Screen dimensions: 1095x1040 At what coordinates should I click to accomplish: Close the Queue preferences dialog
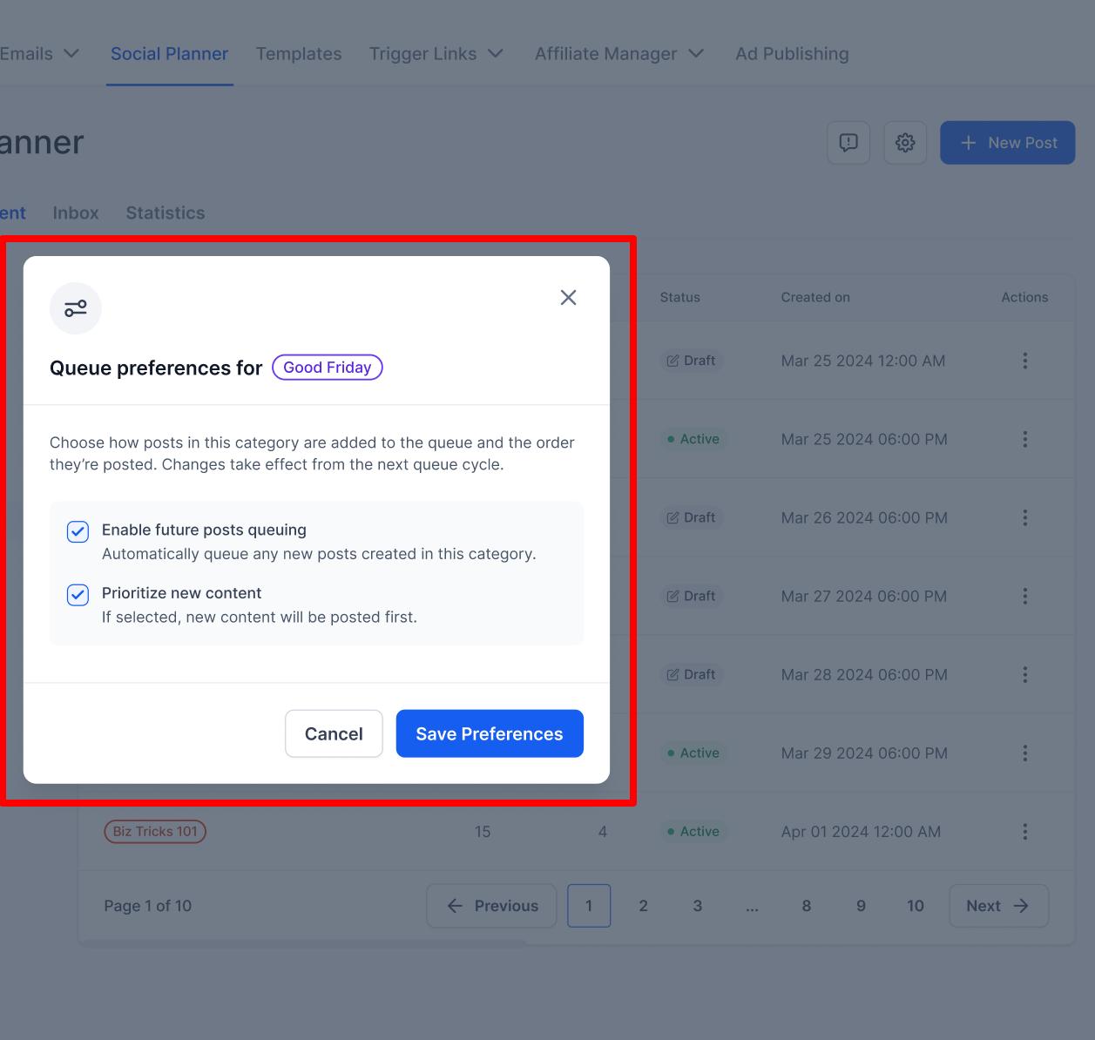click(x=568, y=298)
